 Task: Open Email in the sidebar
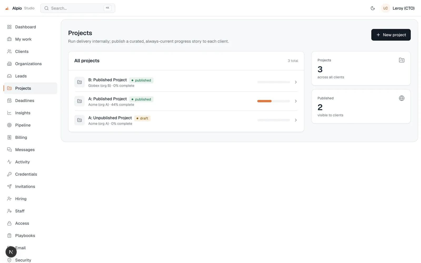[31, 248]
